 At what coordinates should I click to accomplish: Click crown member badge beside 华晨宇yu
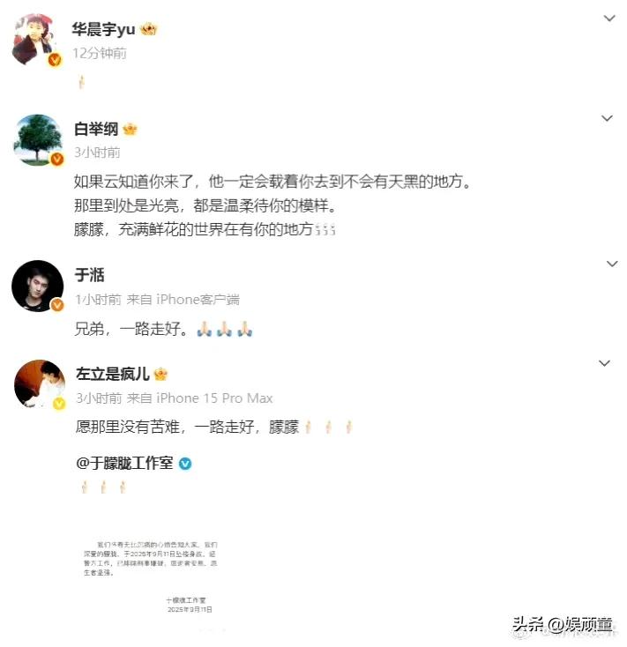point(149,29)
